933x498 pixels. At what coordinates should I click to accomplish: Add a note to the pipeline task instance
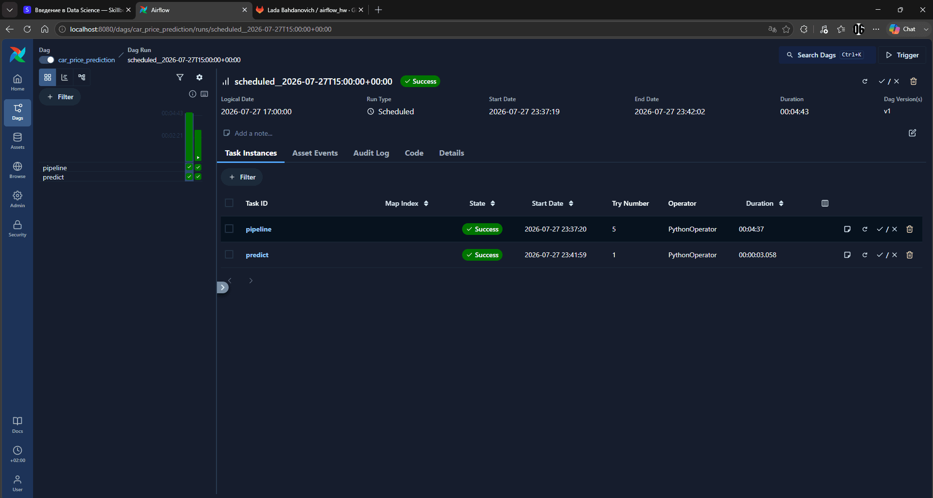point(847,229)
